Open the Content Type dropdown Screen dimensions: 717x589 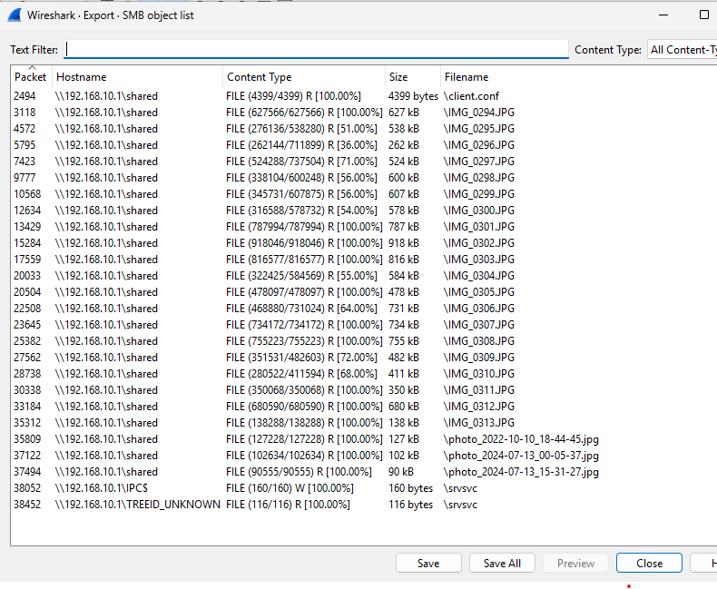pos(683,49)
